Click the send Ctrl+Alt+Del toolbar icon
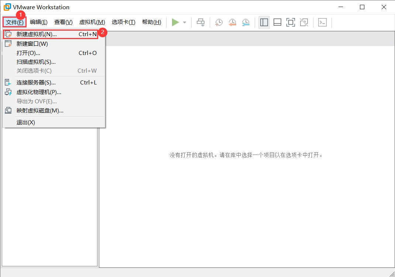The width and height of the screenshot is (395, 277). 200,22
